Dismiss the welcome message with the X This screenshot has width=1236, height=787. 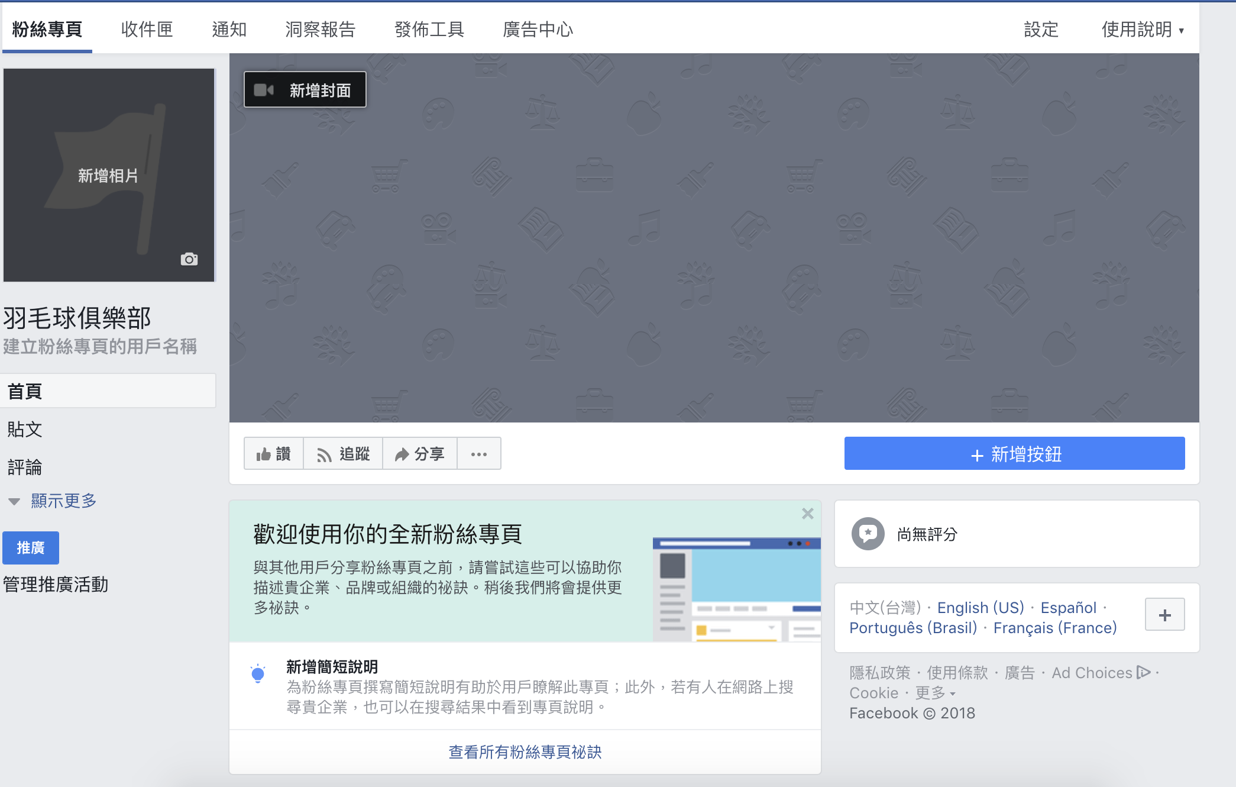(x=807, y=514)
